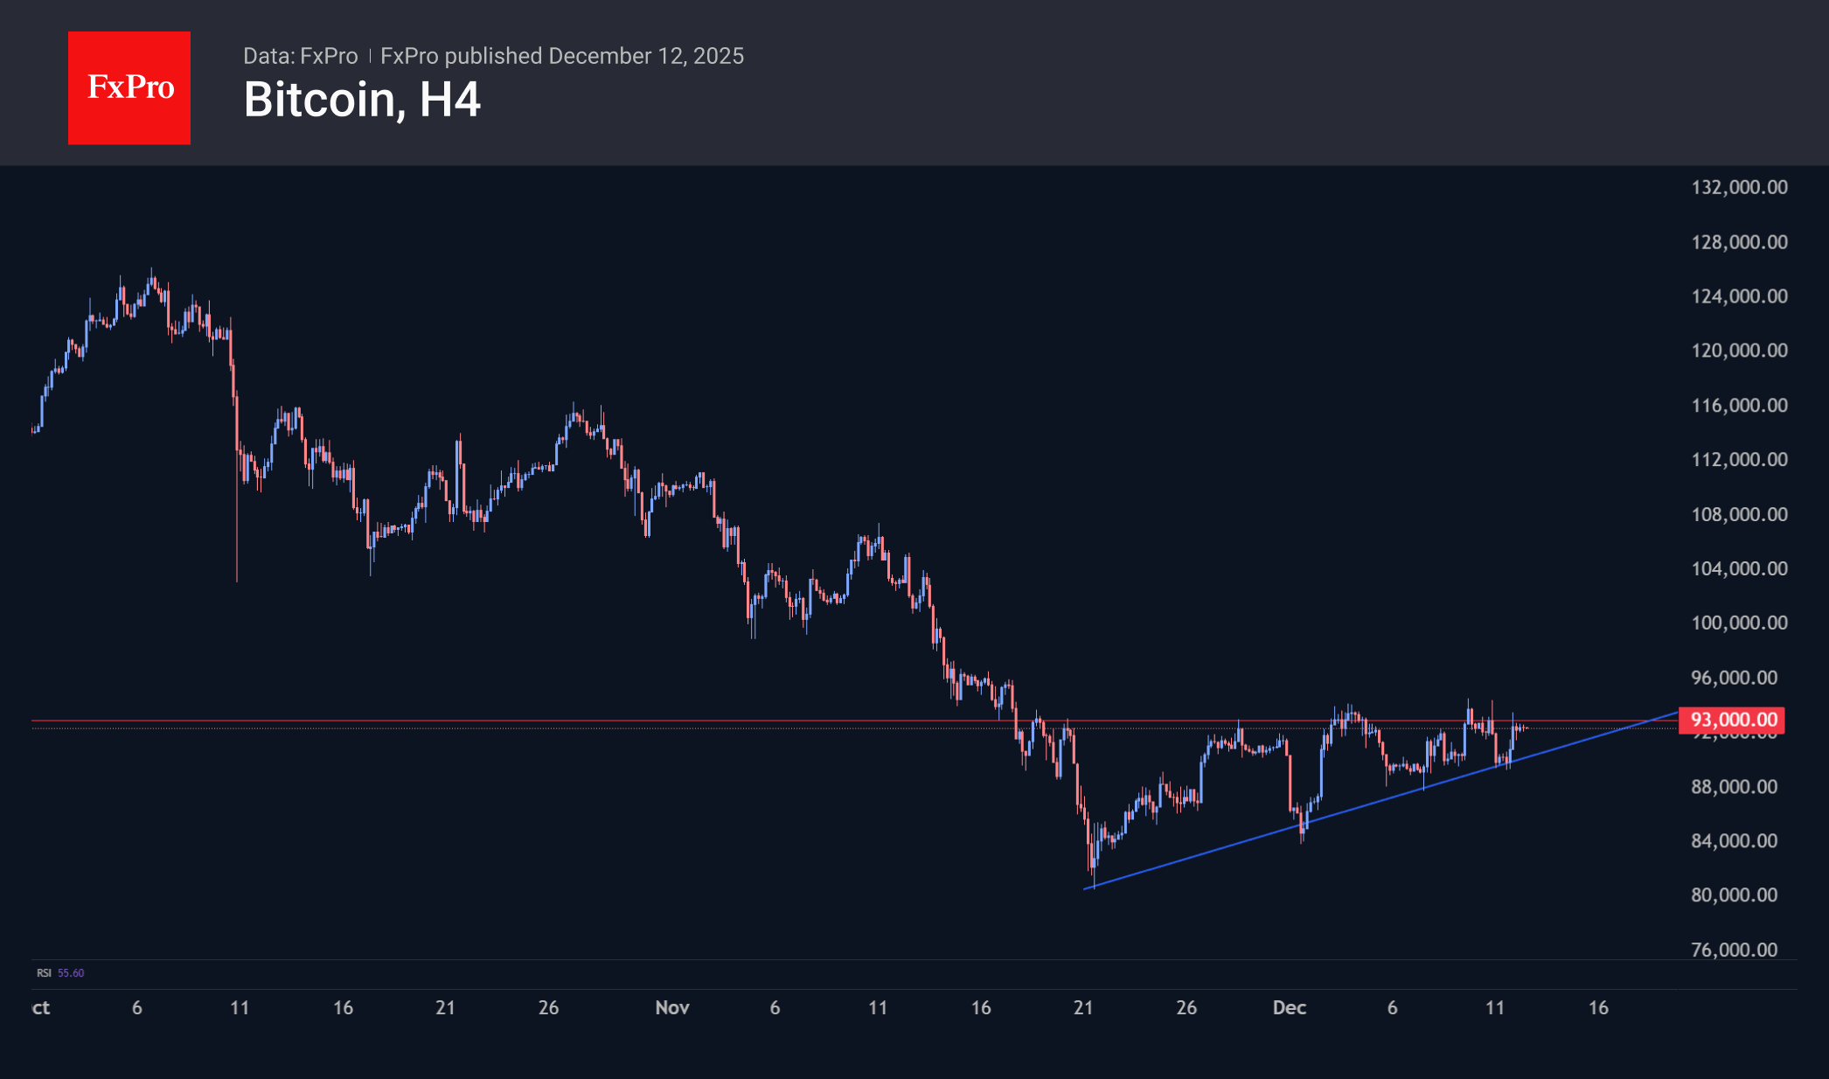Select the 76,000.00 price axis label
This screenshot has height=1079, width=1829.
pos(1734,950)
